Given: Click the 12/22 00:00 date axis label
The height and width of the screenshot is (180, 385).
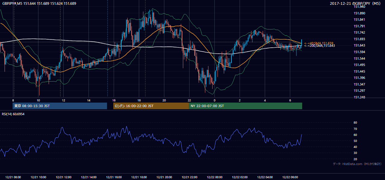Looking at the screenshot, I should [x=214, y=177].
